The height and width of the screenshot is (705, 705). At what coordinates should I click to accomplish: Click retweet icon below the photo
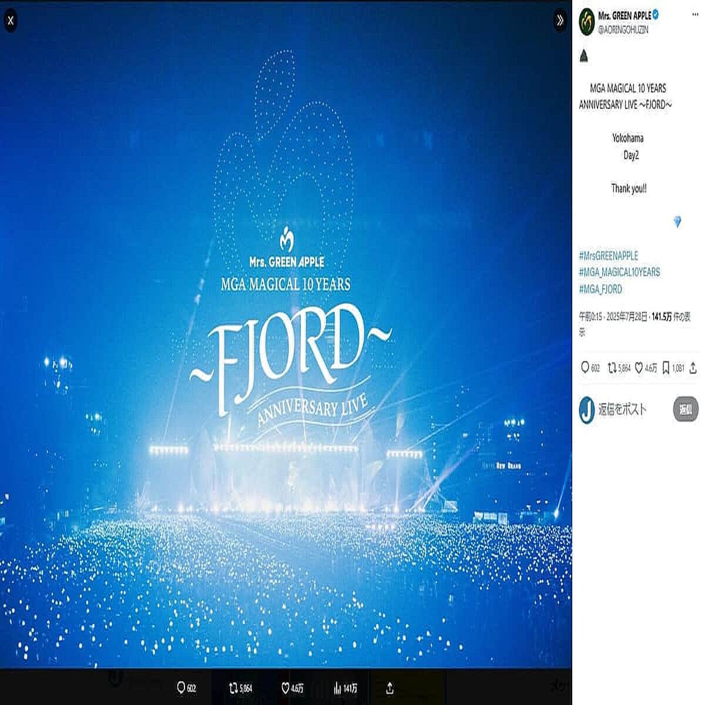point(233,687)
